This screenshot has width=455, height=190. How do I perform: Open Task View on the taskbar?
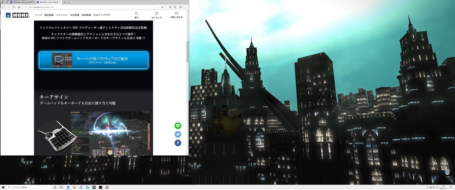click(61, 187)
